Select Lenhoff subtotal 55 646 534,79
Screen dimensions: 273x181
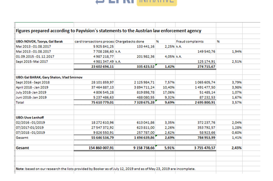click(x=102, y=138)
